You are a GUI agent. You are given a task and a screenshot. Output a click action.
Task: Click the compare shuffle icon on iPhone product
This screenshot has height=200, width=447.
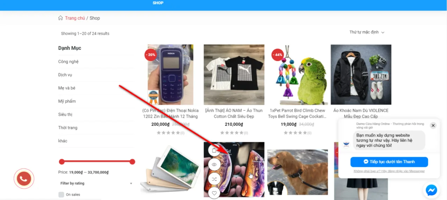(x=214, y=179)
